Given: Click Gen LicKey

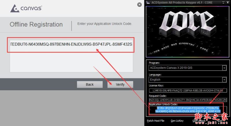Looking at the screenshot, I should (x=177, y=121).
